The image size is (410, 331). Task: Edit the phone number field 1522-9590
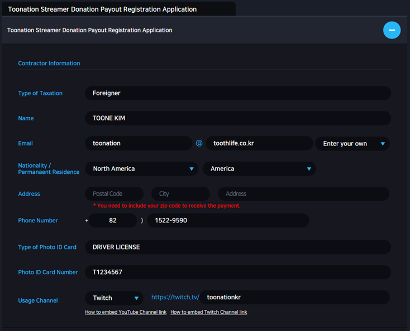point(228,221)
